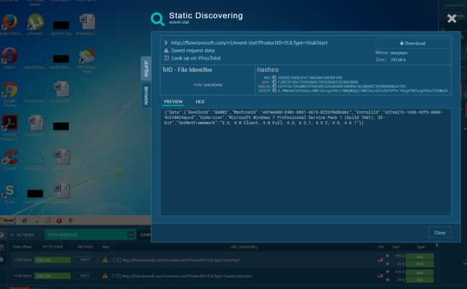
Task: Click the VirusTotal lookup icon
Action: pos(166,58)
